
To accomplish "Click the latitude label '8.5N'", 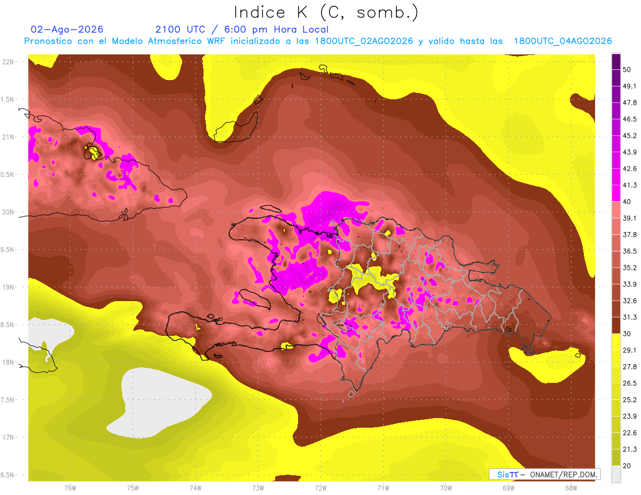I will [8, 325].
